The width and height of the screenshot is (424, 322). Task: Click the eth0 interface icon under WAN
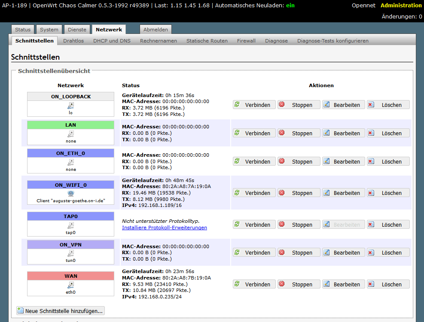[71, 285]
